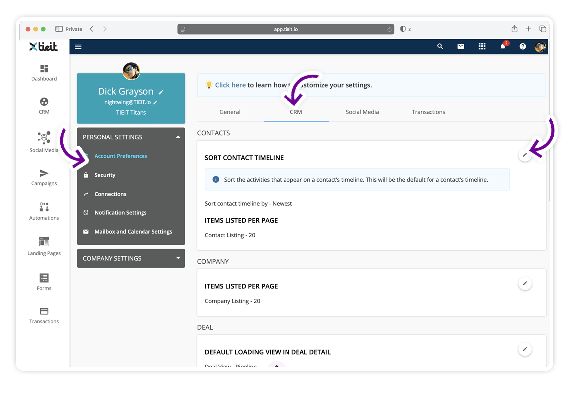Switch to the Social Media tab

362,112
